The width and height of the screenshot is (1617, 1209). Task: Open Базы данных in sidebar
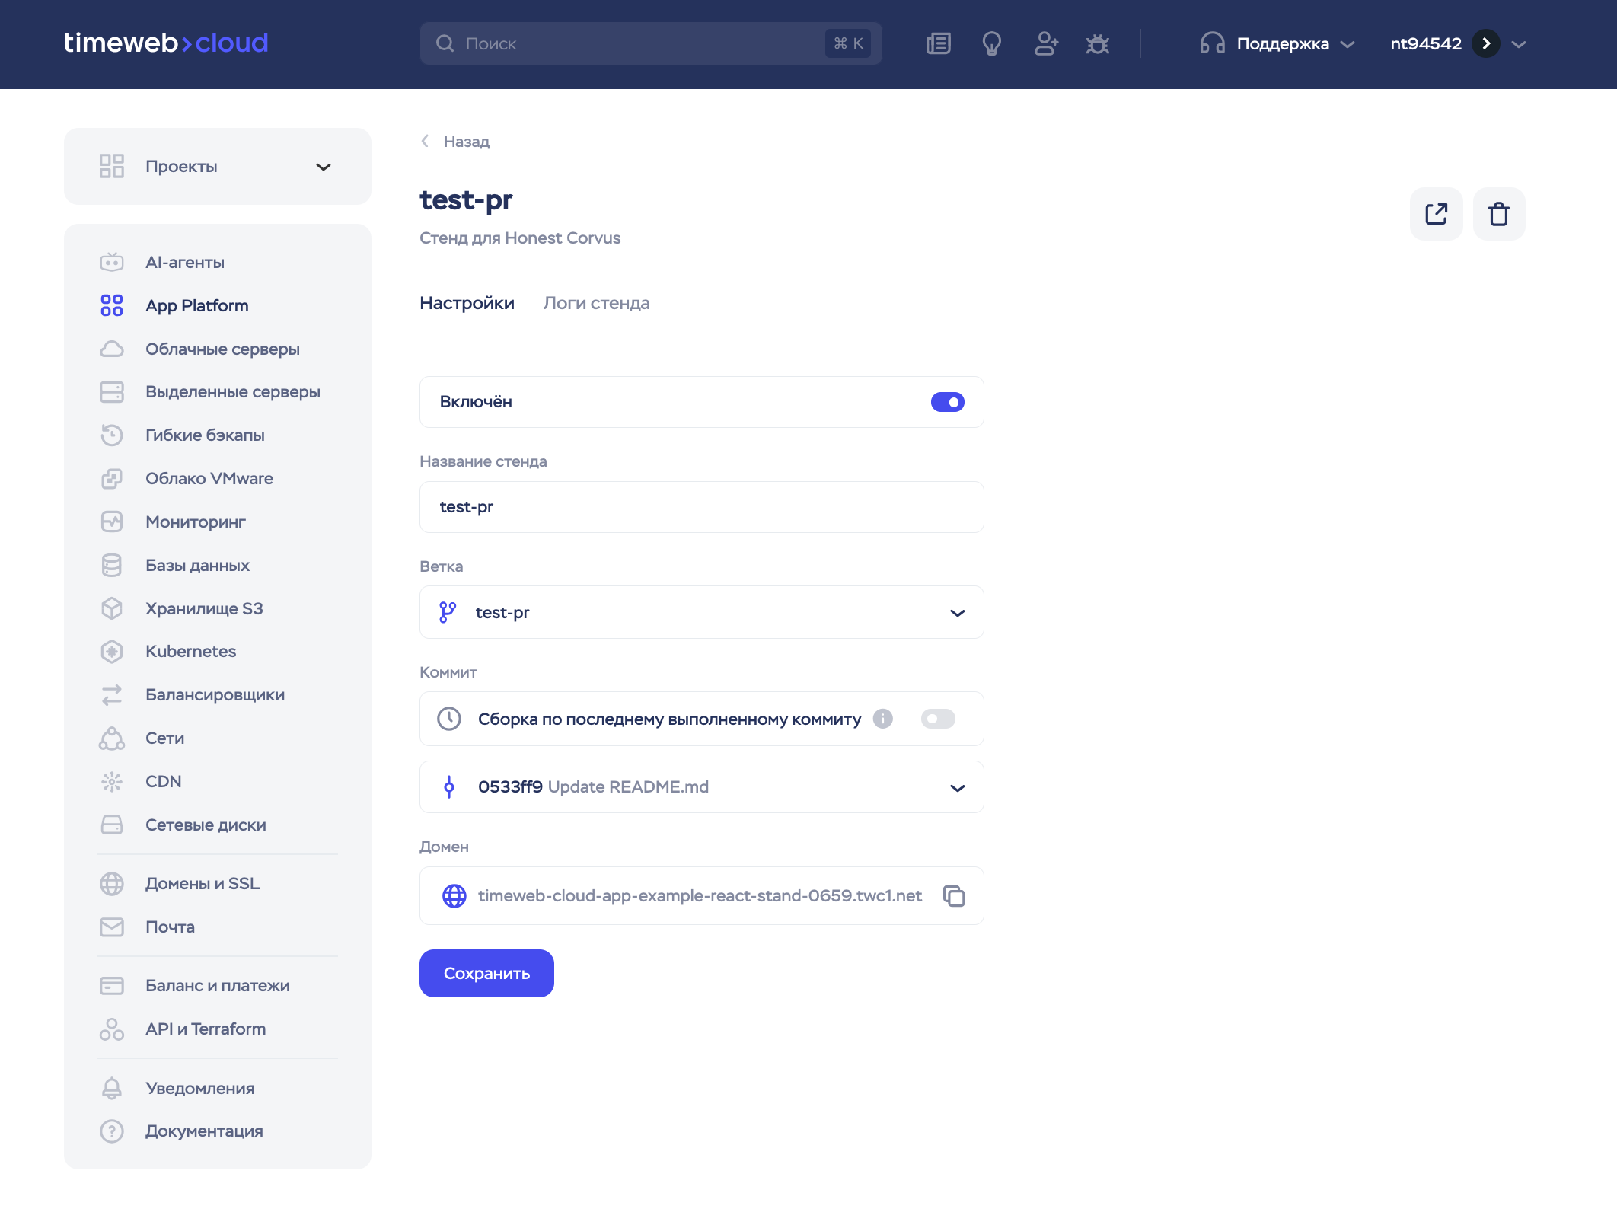(x=197, y=565)
